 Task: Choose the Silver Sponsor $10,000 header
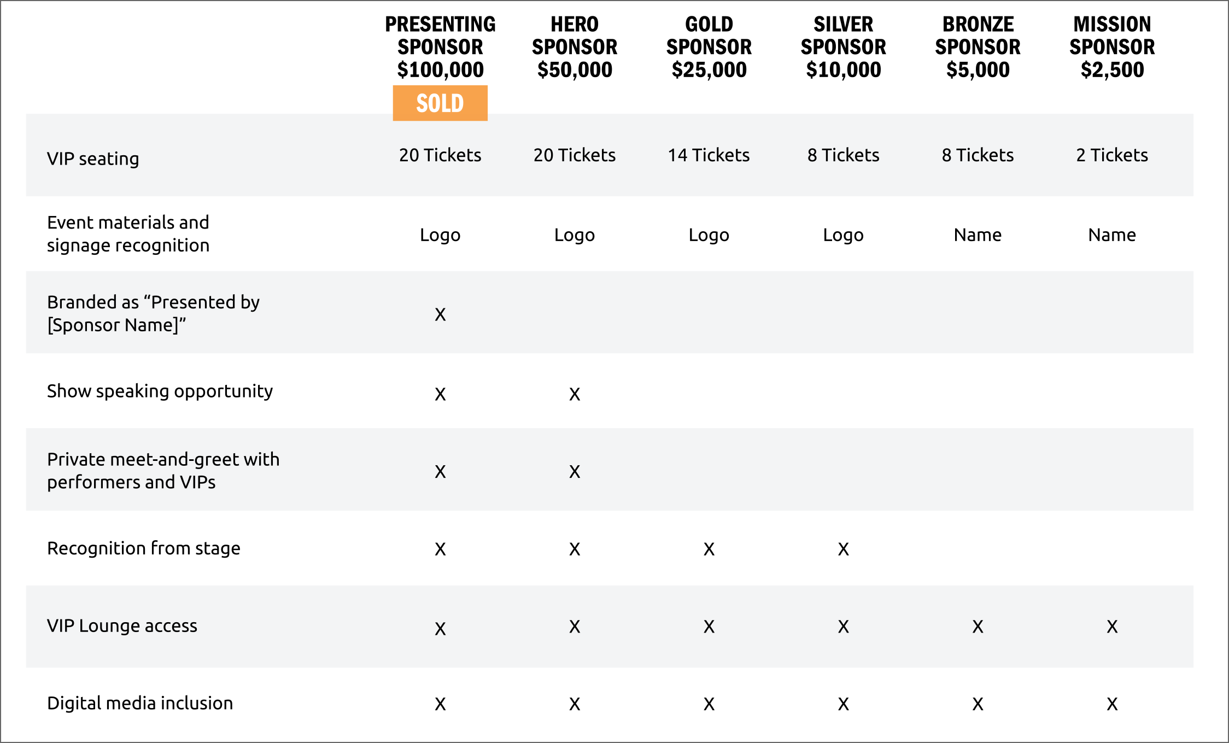[x=844, y=47]
